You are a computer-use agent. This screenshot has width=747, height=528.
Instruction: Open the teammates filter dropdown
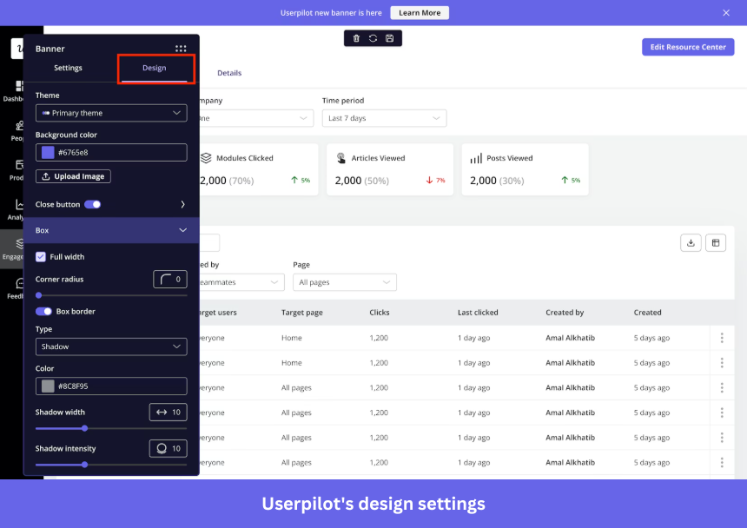coord(241,282)
